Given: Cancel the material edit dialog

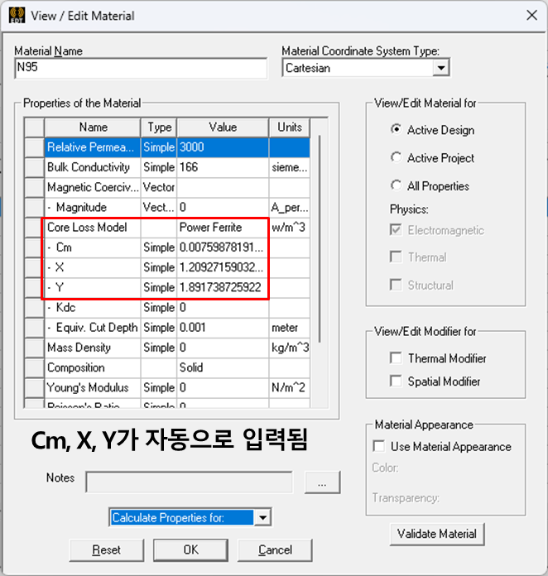Looking at the screenshot, I should (x=275, y=550).
